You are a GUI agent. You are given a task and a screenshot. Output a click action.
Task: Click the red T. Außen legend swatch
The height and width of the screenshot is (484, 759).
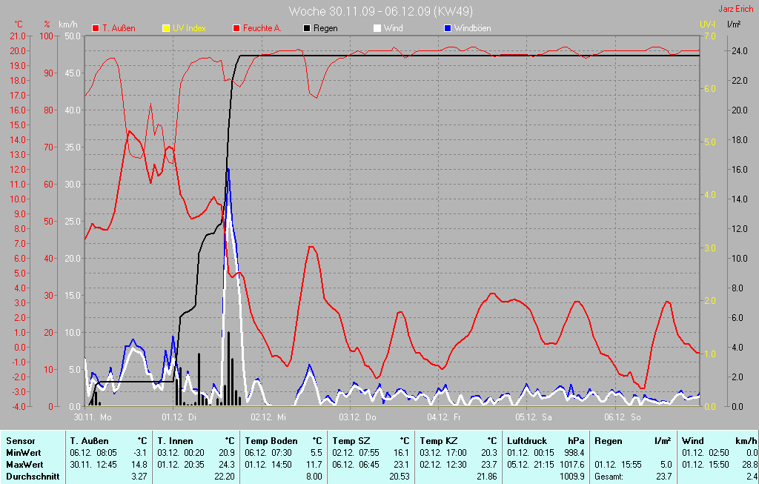pos(96,28)
